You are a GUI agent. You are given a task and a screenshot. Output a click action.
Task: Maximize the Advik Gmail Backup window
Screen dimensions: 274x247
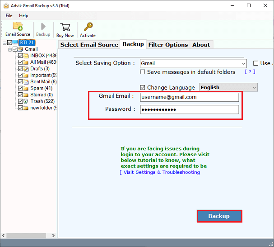tap(249, 5)
